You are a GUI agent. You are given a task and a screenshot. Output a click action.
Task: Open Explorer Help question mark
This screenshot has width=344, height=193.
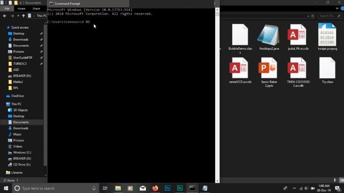342,9
